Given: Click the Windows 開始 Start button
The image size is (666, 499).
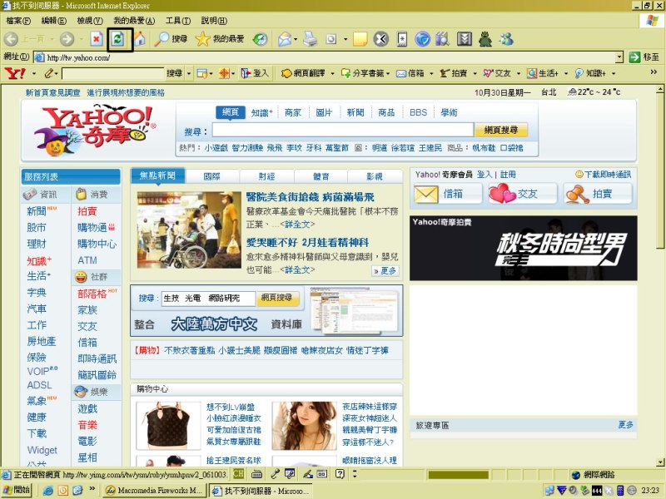Looking at the screenshot, I should [x=17, y=490].
